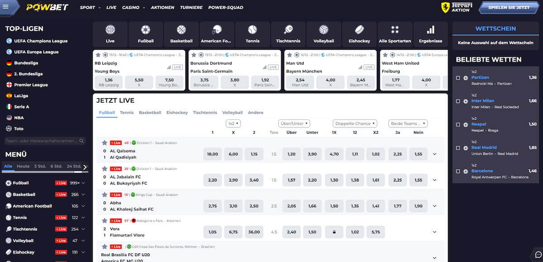Open the Live sports tile
Image resolution: width=543 pixels, height=262 pixels.
point(110,34)
